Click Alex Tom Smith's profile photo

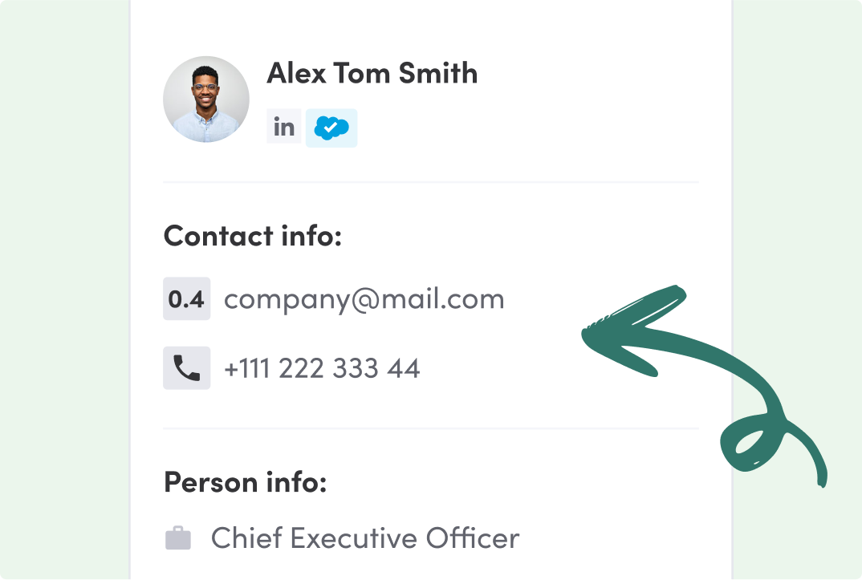pos(205,99)
